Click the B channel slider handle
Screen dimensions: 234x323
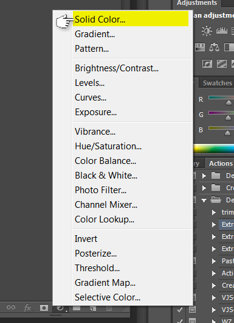click(228, 133)
